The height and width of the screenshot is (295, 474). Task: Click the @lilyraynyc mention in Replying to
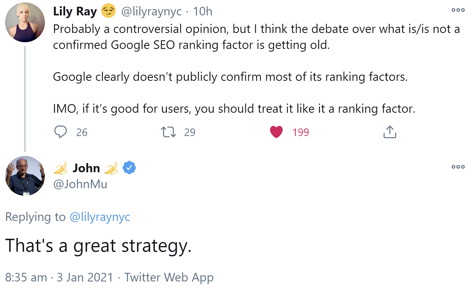[100, 217]
